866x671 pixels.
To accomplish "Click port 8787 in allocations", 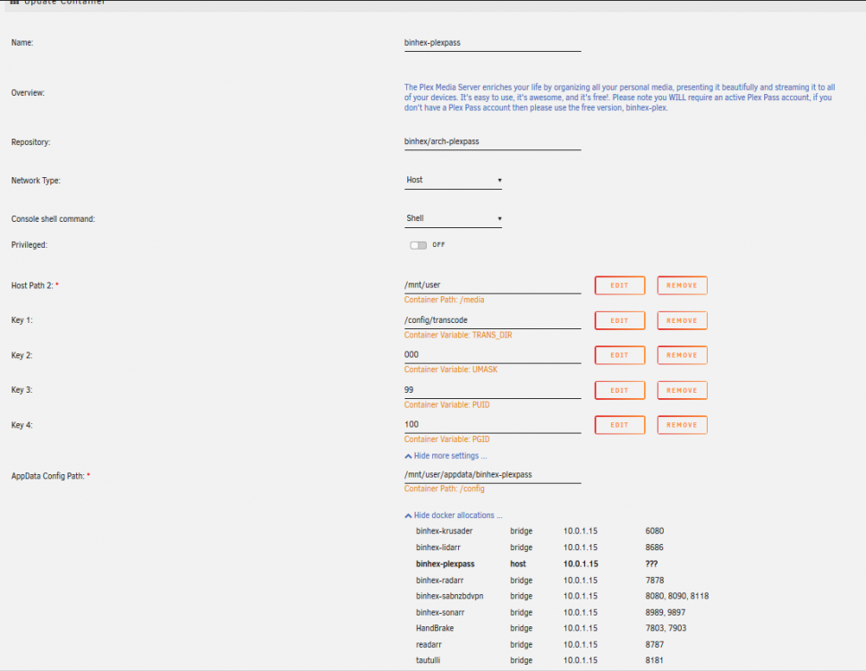I will [655, 644].
